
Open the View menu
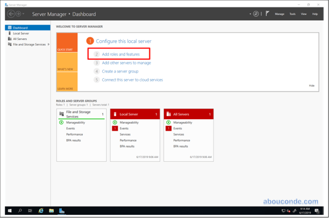304,14
